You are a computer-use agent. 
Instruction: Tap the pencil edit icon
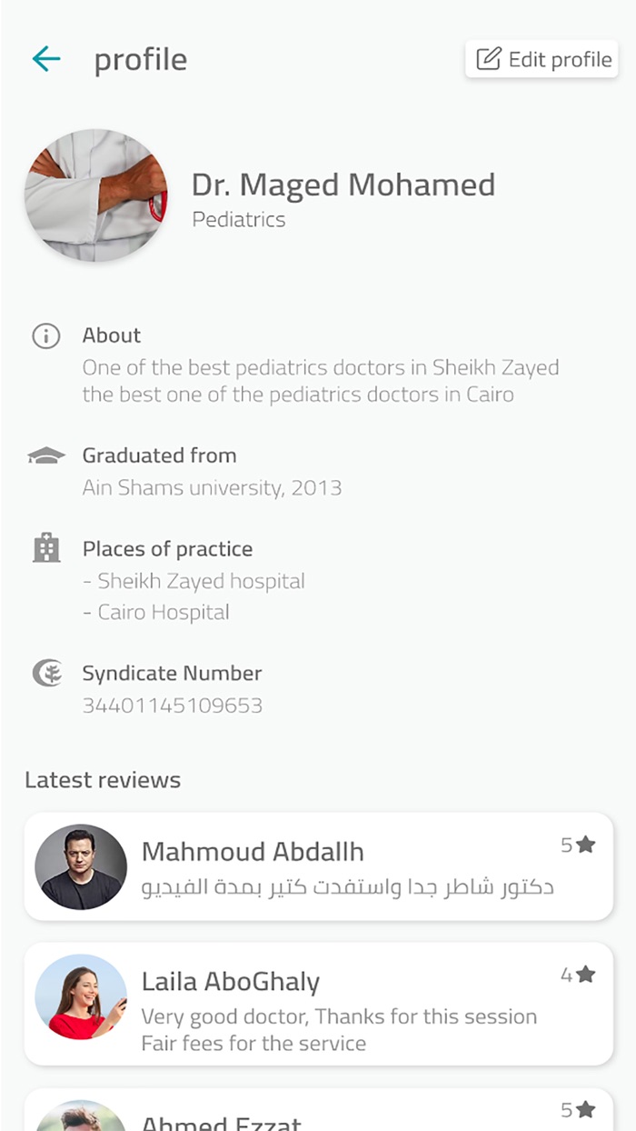pos(489,60)
